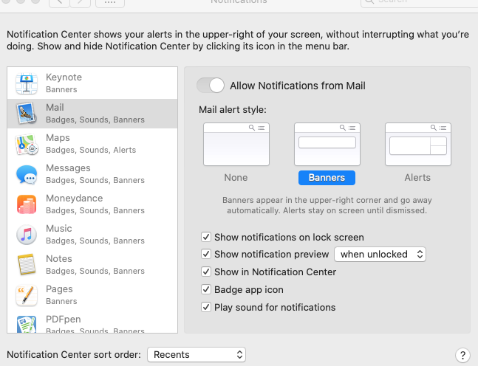Click the 'Messages' name in list

click(x=68, y=168)
